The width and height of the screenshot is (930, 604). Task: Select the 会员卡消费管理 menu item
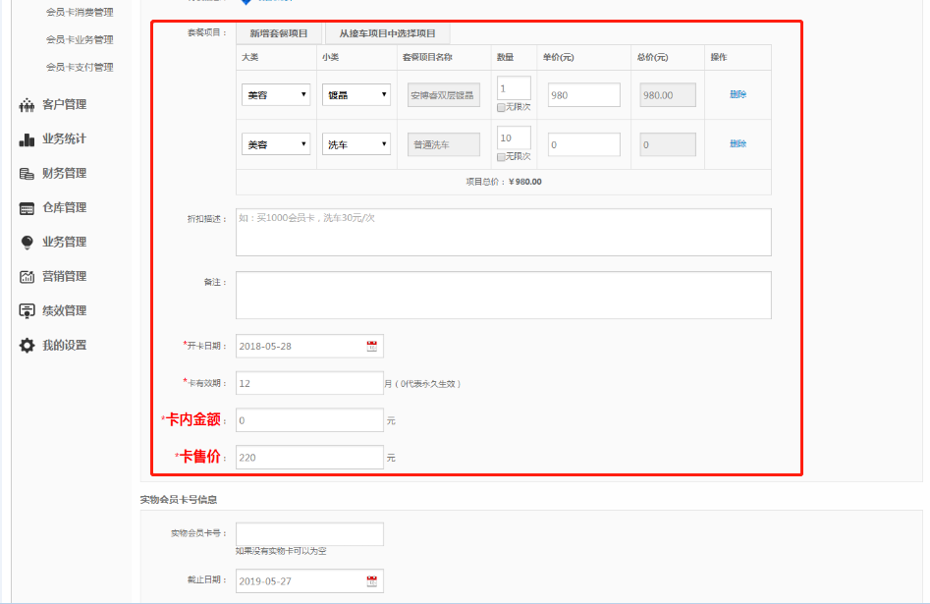click(x=80, y=13)
